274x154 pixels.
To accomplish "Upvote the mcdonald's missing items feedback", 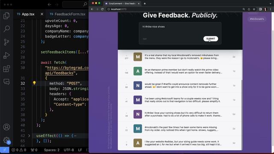I will (127, 129).
